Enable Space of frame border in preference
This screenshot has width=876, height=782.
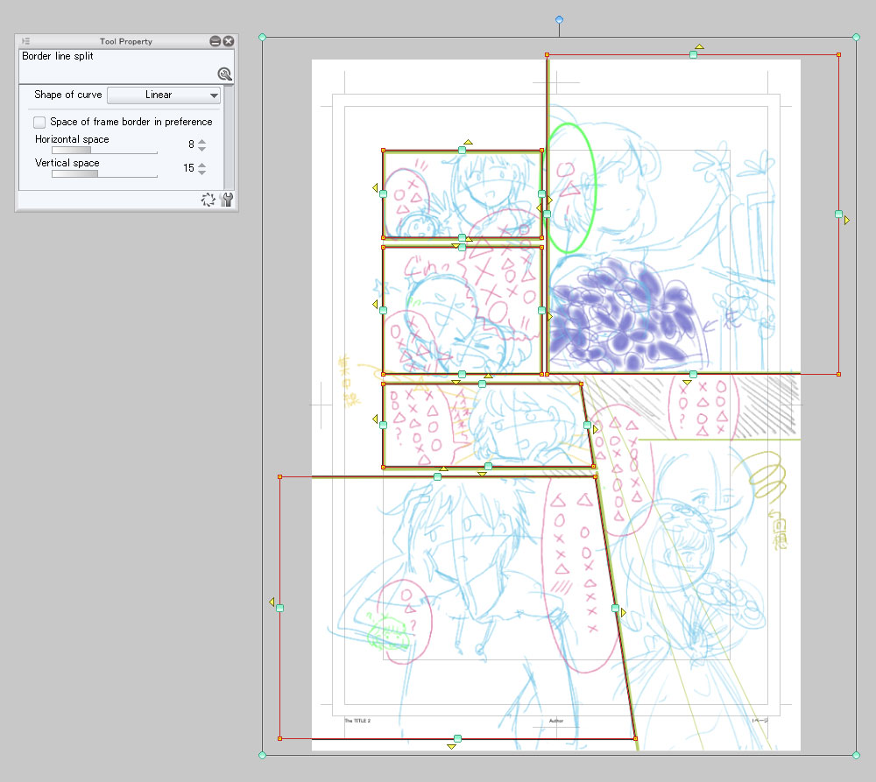[x=39, y=122]
